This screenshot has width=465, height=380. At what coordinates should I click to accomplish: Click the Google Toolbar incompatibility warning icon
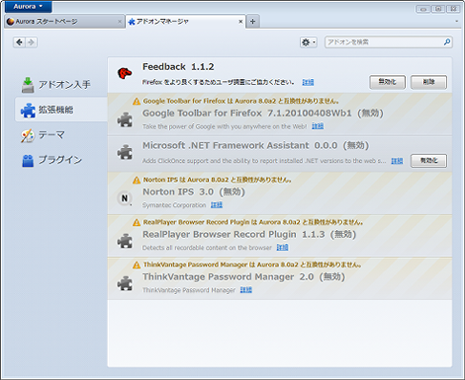(x=137, y=102)
